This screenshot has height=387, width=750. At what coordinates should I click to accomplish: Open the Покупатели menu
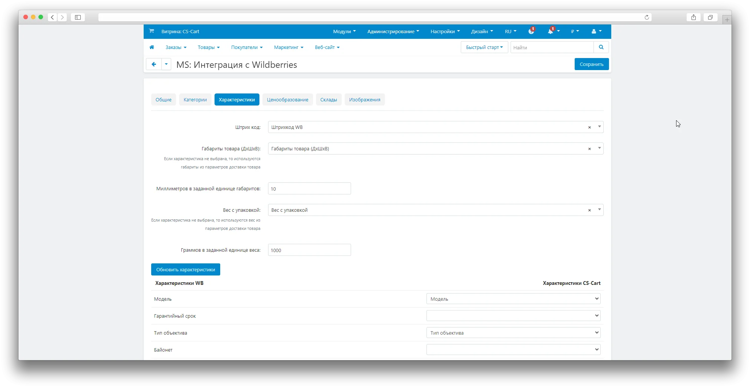[x=247, y=47]
